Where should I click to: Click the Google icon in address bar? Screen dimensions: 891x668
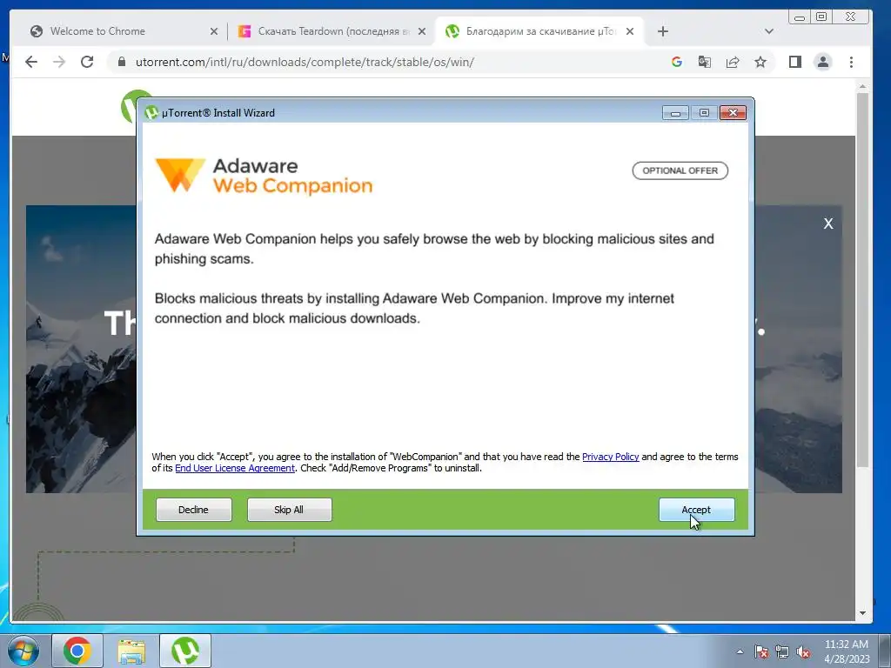tap(676, 62)
